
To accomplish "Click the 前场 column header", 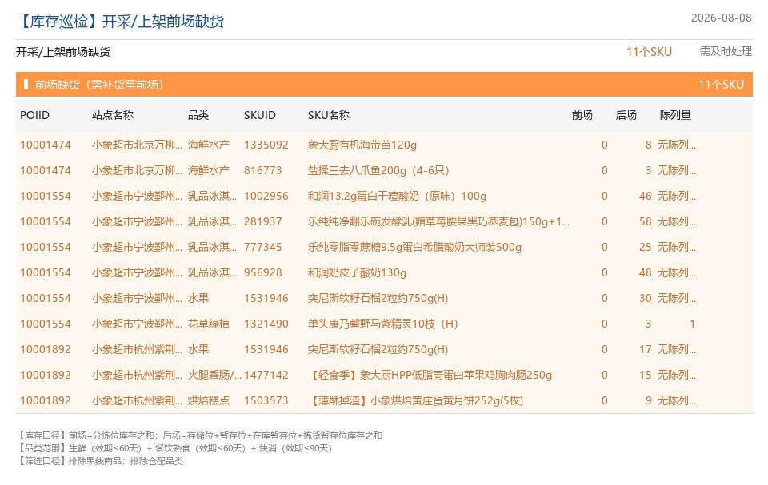I will click(582, 115).
